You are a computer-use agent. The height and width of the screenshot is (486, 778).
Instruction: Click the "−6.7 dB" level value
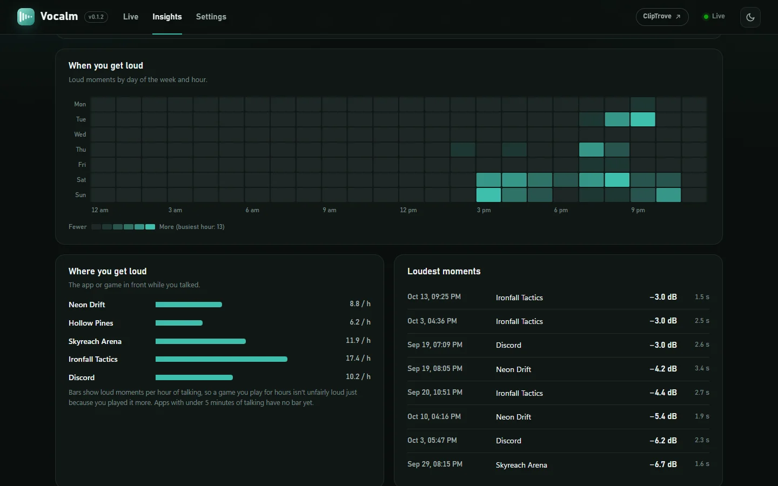coord(663,464)
